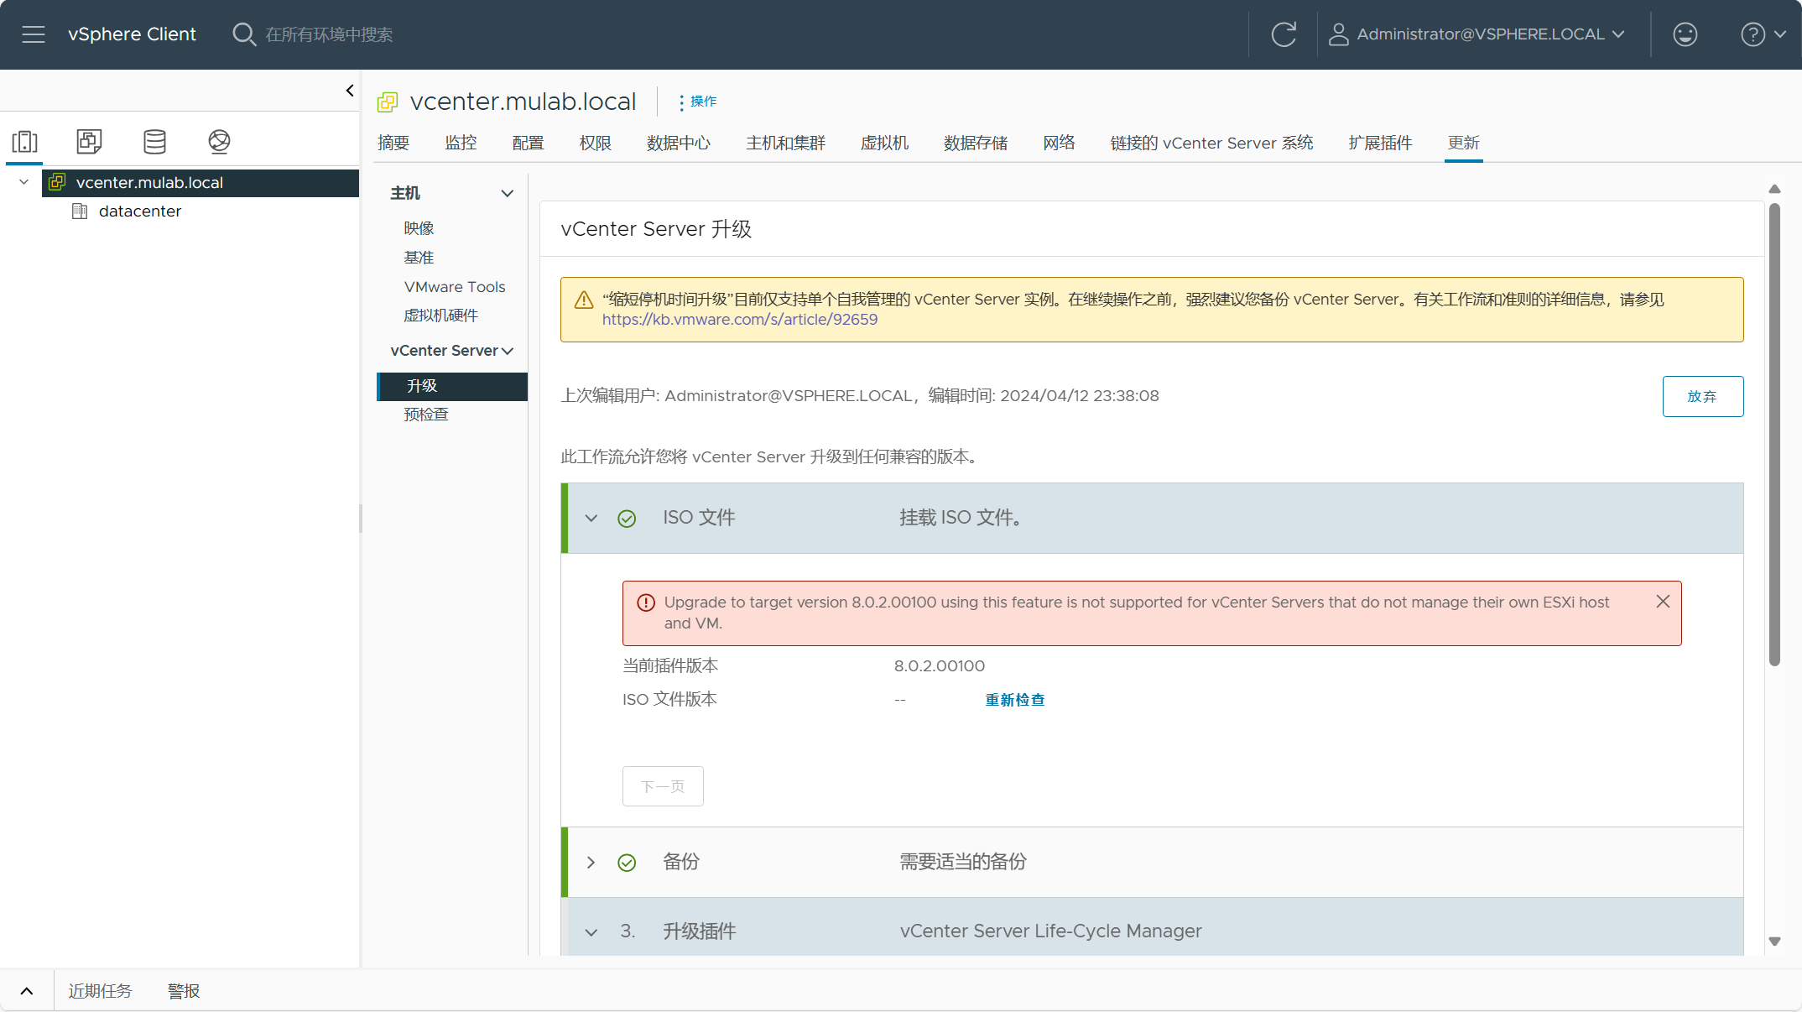Screen dimensions: 1802x1012
Task: Select 虚拟机硬件 in the sidebar
Action: coord(440,316)
